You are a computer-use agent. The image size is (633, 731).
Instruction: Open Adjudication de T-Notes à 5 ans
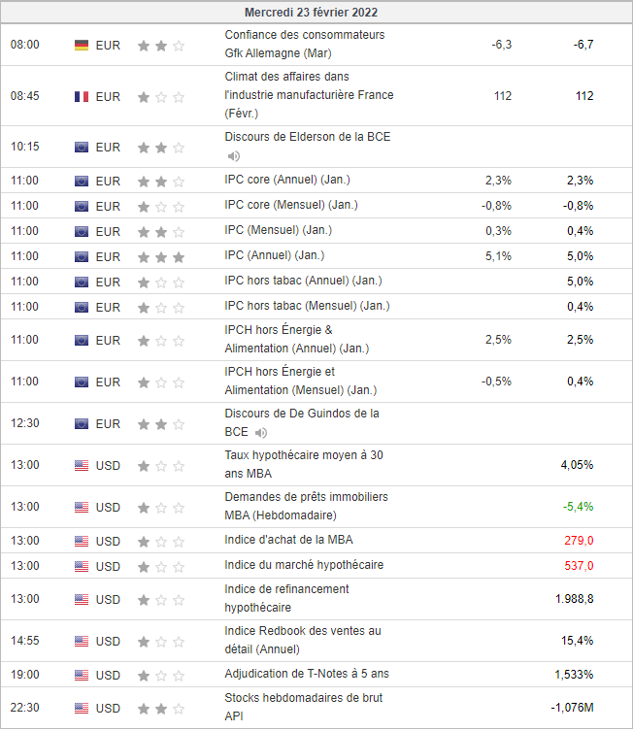point(307,674)
